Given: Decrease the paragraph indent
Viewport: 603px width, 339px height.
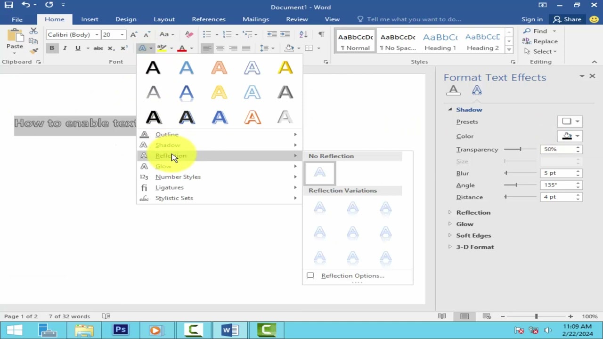Looking at the screenshot, I should (x=272, y=34).
